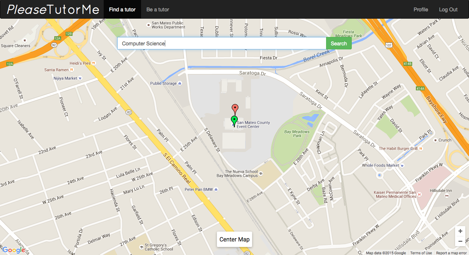Open the Profile menu item
The width and height of the screenshot is (469, 255).
421,10
